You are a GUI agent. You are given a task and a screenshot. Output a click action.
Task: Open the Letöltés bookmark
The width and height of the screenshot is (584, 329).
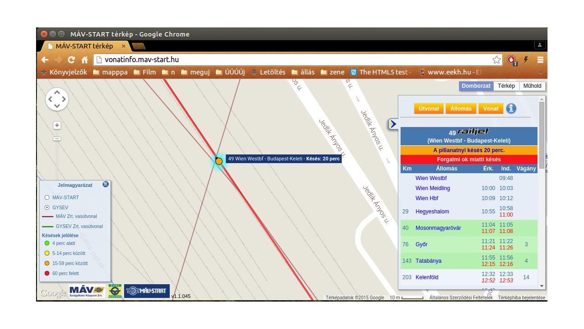point(268,72)
